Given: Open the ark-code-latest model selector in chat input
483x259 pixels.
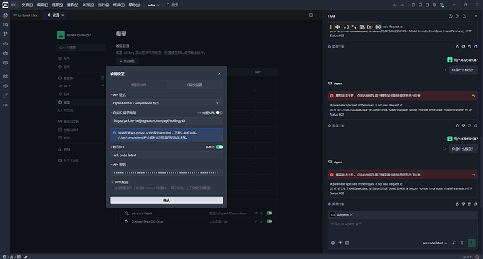Looking at the screenshot, I should (435, 243).
